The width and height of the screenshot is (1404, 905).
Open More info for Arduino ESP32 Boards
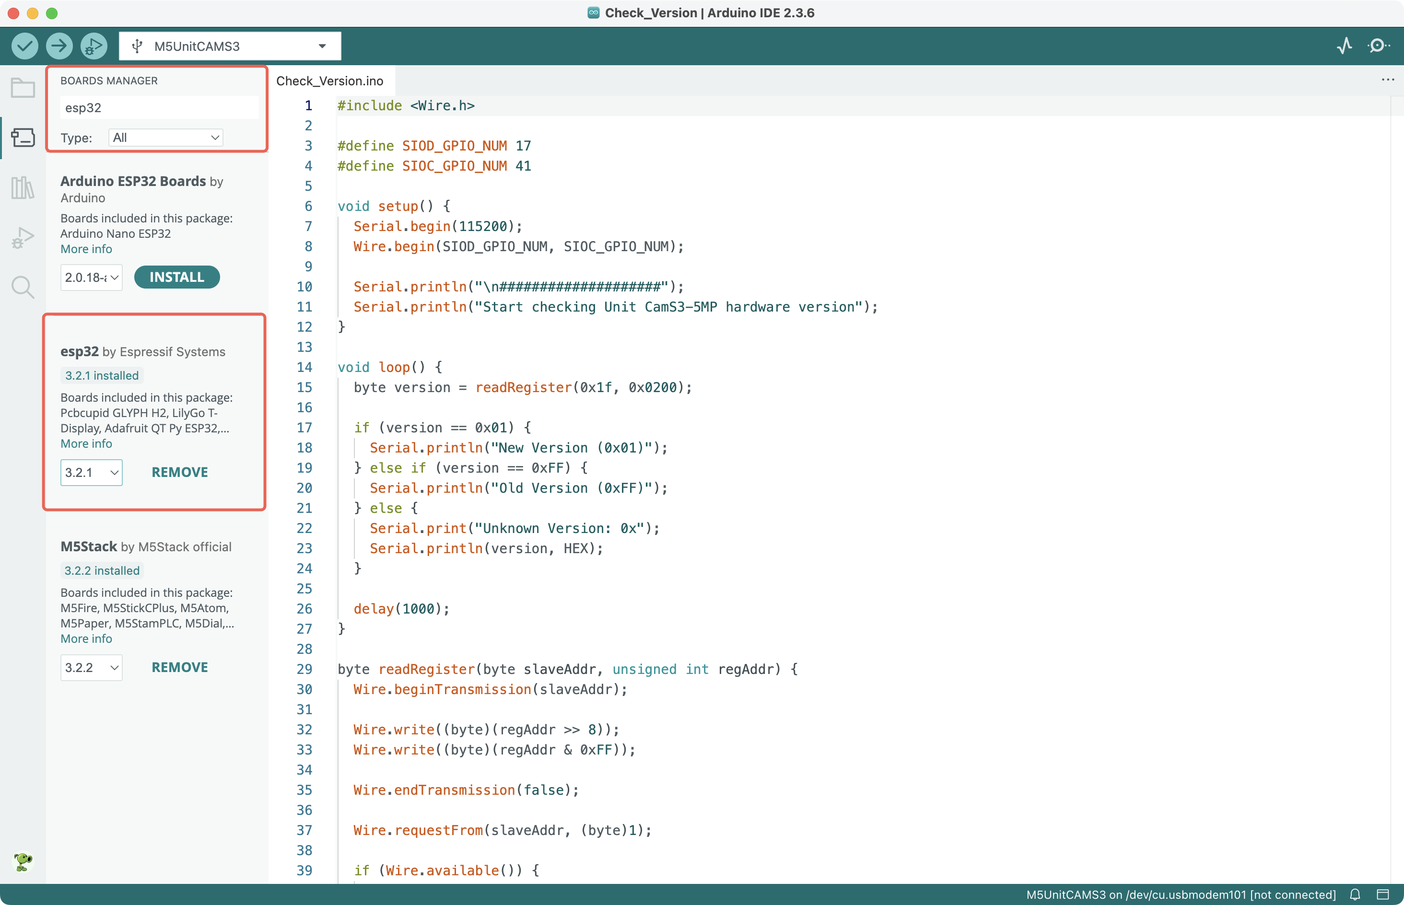86,249
